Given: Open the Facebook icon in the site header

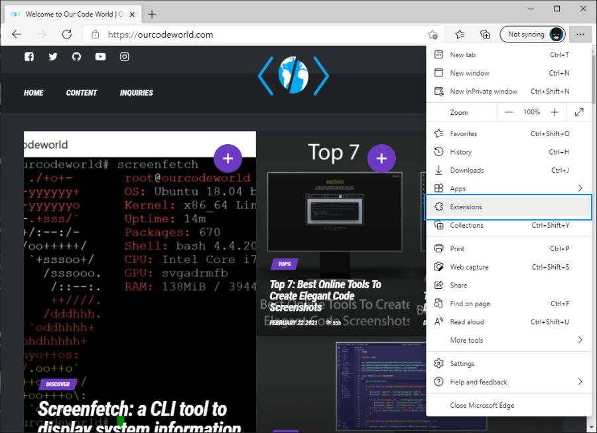Looking at the screenshot, I should coord(29,56).
